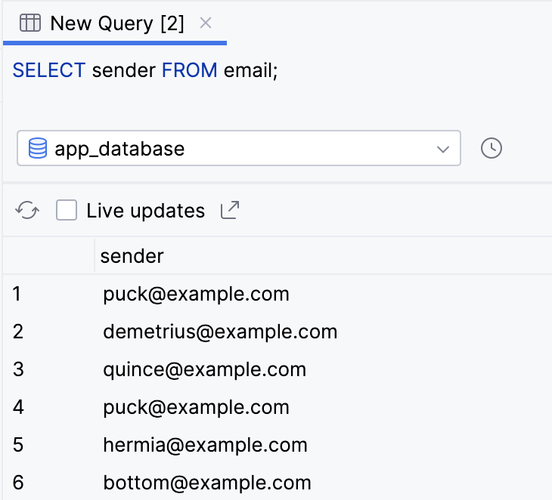The image size is (552, 500).
Task: Click the Live updates label
Action: click(x=145, y=211)
